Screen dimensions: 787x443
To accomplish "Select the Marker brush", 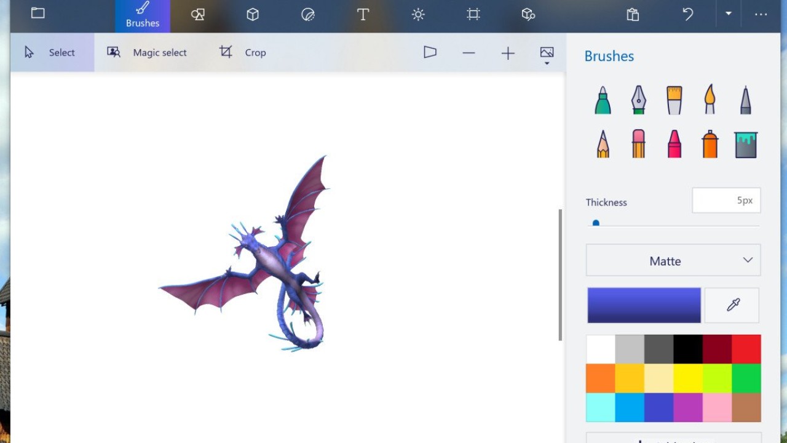I will click(603, 100).
